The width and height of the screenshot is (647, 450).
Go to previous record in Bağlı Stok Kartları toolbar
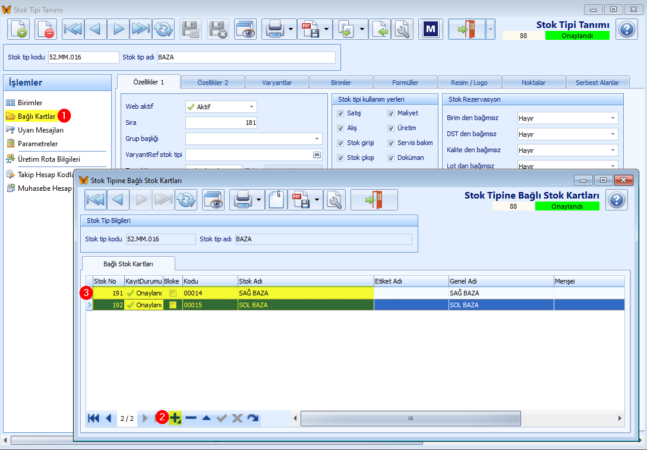pyautogui.click(x=118, y=200)
